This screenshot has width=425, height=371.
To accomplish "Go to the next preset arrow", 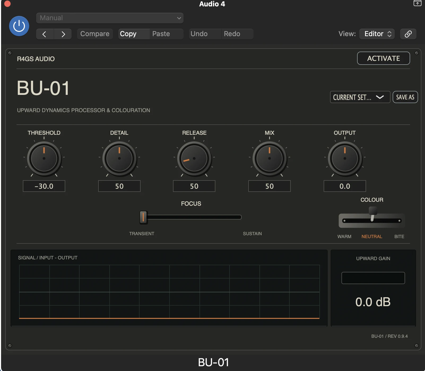I will click(x=63, y=34).
